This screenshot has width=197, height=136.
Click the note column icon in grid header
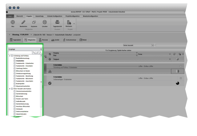(175, 54)
